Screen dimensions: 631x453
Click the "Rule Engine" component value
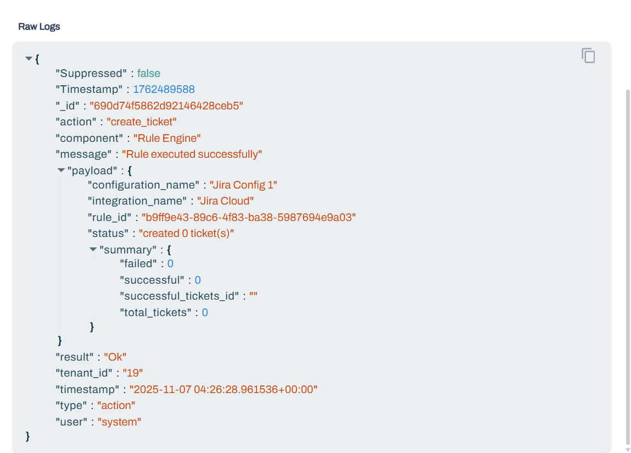click(x=167, y=138)
